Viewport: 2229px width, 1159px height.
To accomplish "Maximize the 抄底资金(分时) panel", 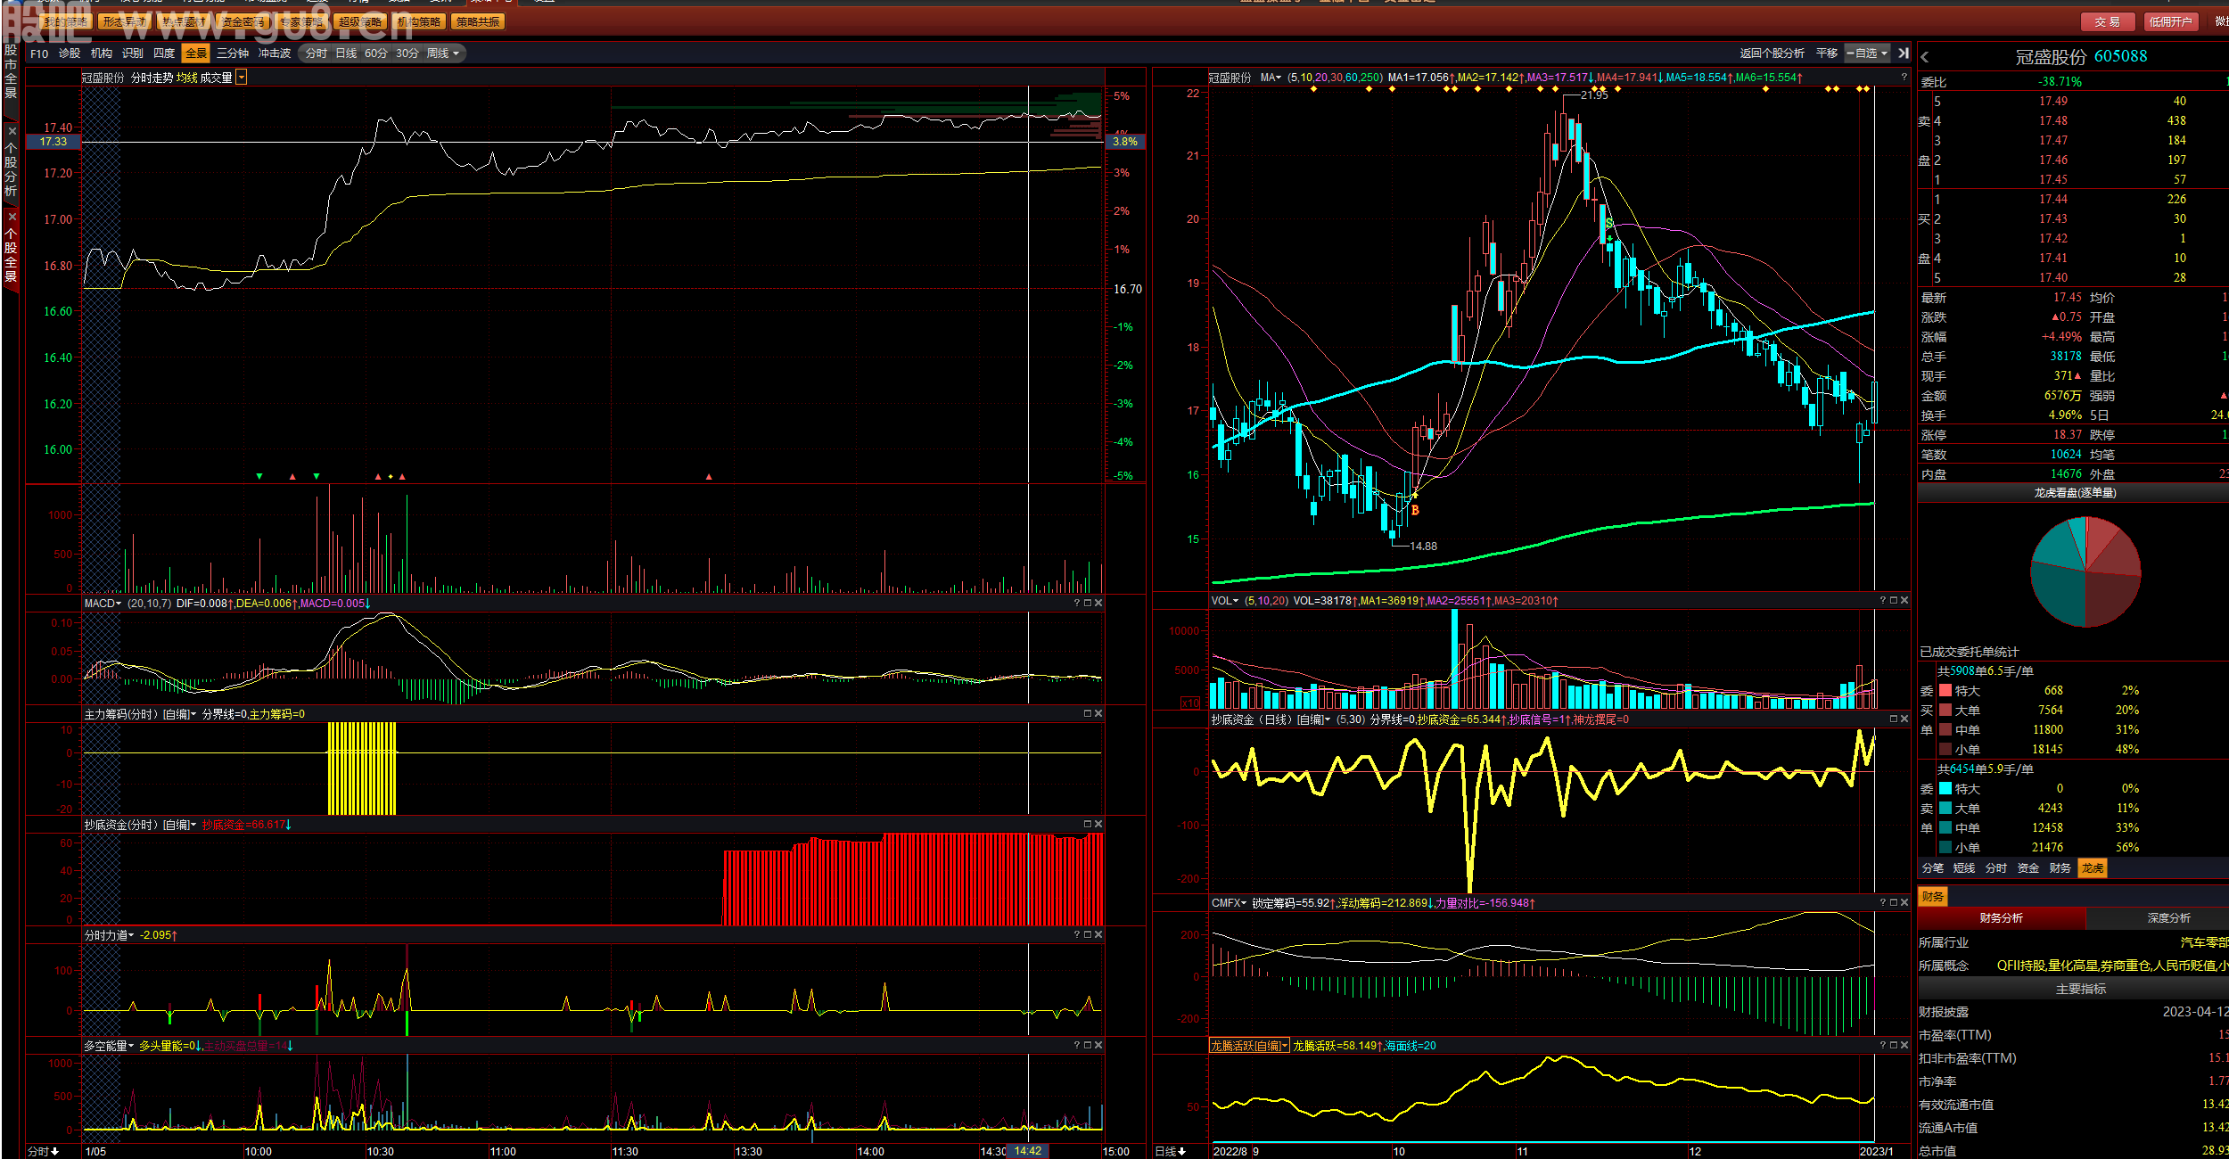I will 1088,825.
